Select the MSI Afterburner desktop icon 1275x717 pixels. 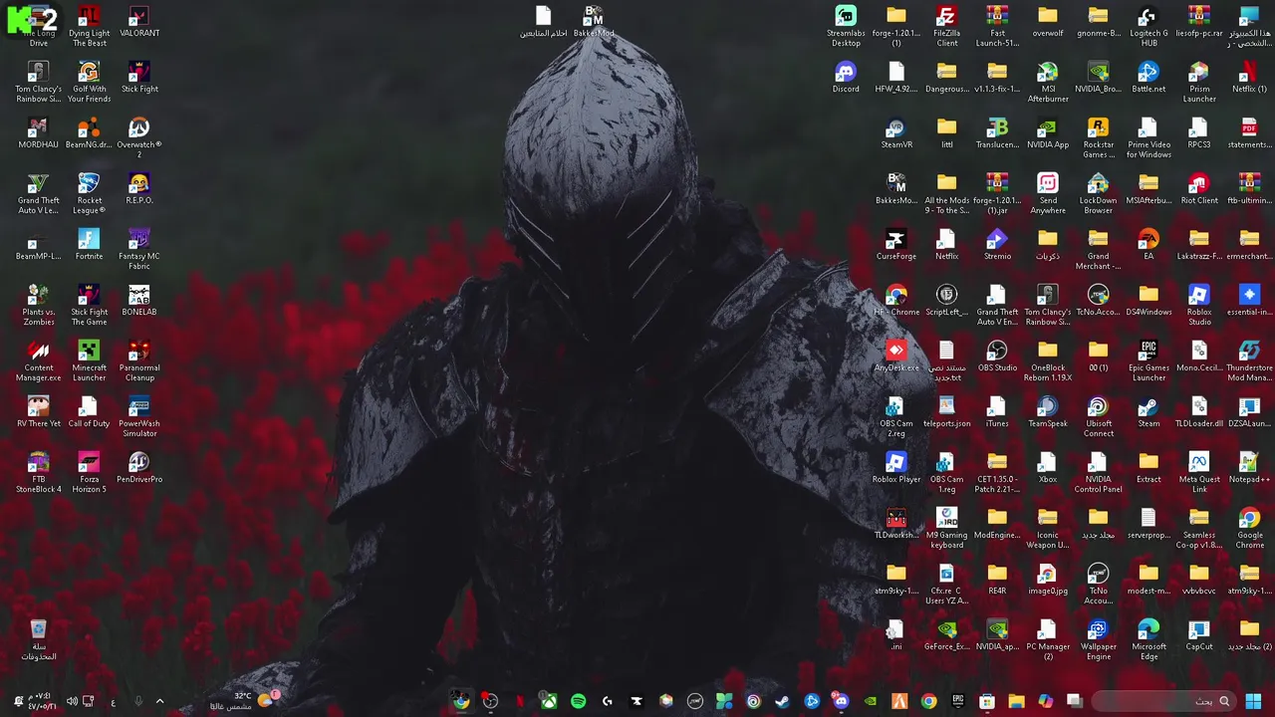point(1048,83)
